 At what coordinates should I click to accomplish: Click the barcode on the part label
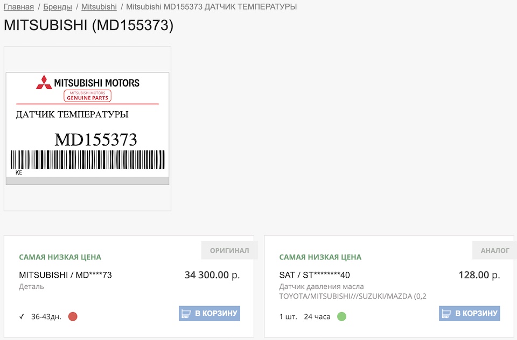point(87,160)
